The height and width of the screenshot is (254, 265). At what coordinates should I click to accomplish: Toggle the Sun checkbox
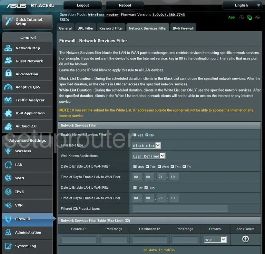pos(146,188)
